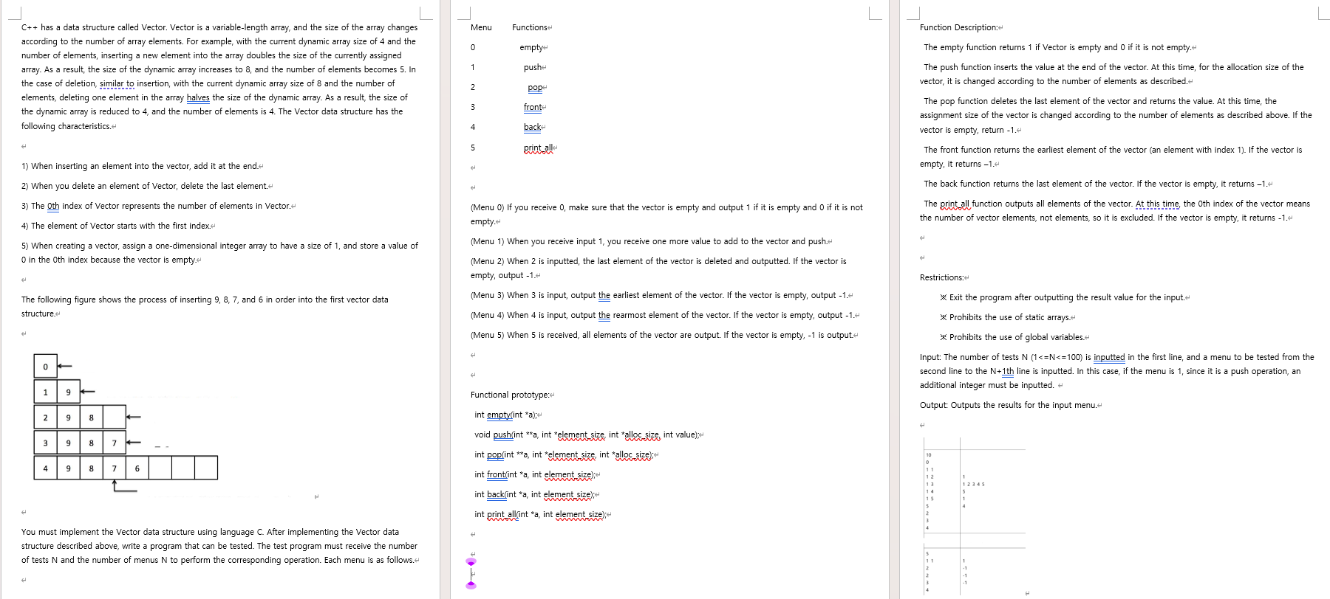
Task: Click characteristic '1) When inserting an element'
Action: [x=140, y=166]
